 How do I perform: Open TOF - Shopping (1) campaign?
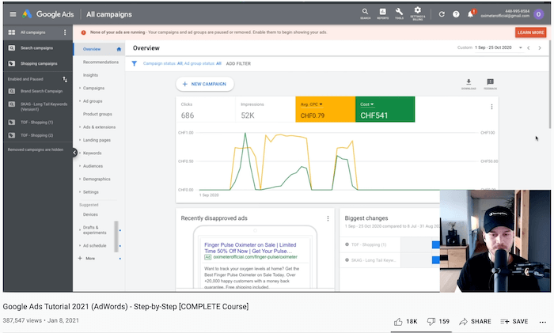pyautogui.click(x=36, y=123)
